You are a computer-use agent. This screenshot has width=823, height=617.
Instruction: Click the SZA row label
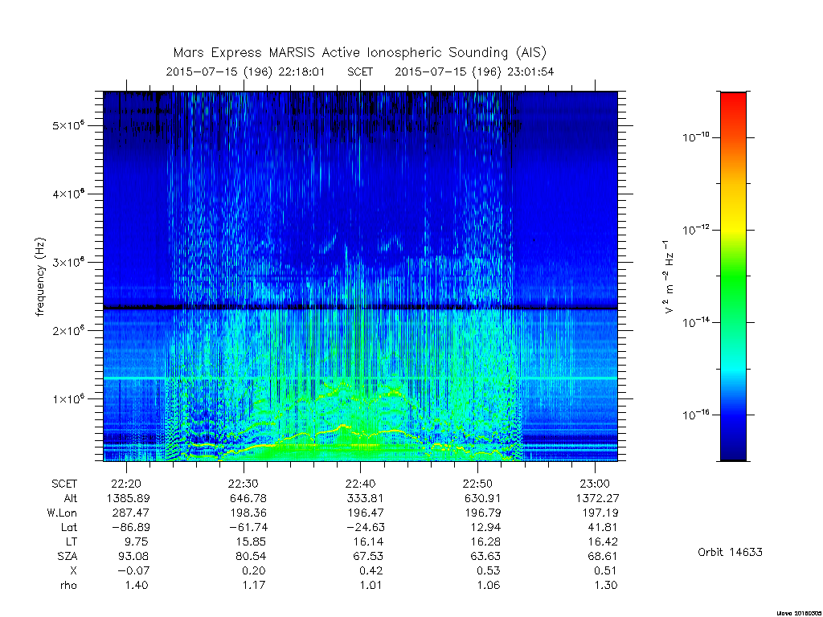tap(68, 556)
